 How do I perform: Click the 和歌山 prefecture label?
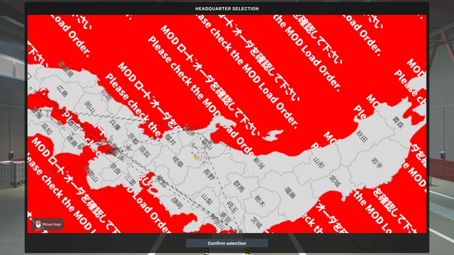click(x=91, y=174)
